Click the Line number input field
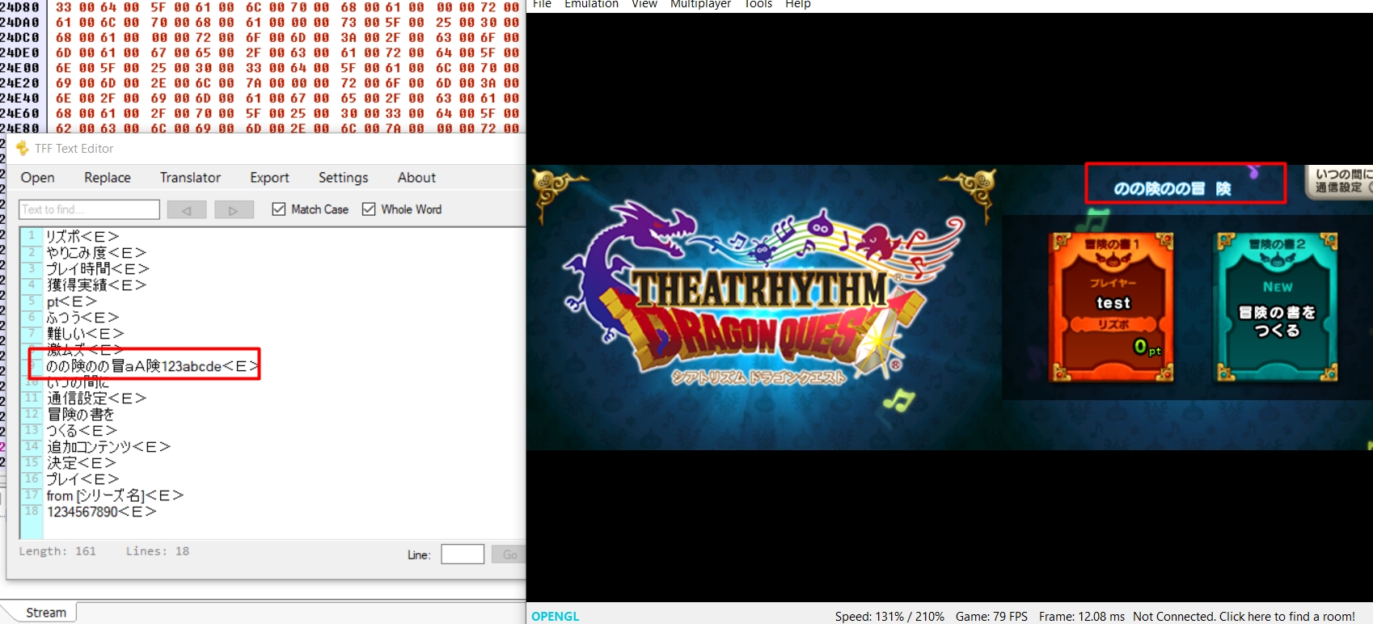Viewport: 1373px width, 624px height. 463,554
